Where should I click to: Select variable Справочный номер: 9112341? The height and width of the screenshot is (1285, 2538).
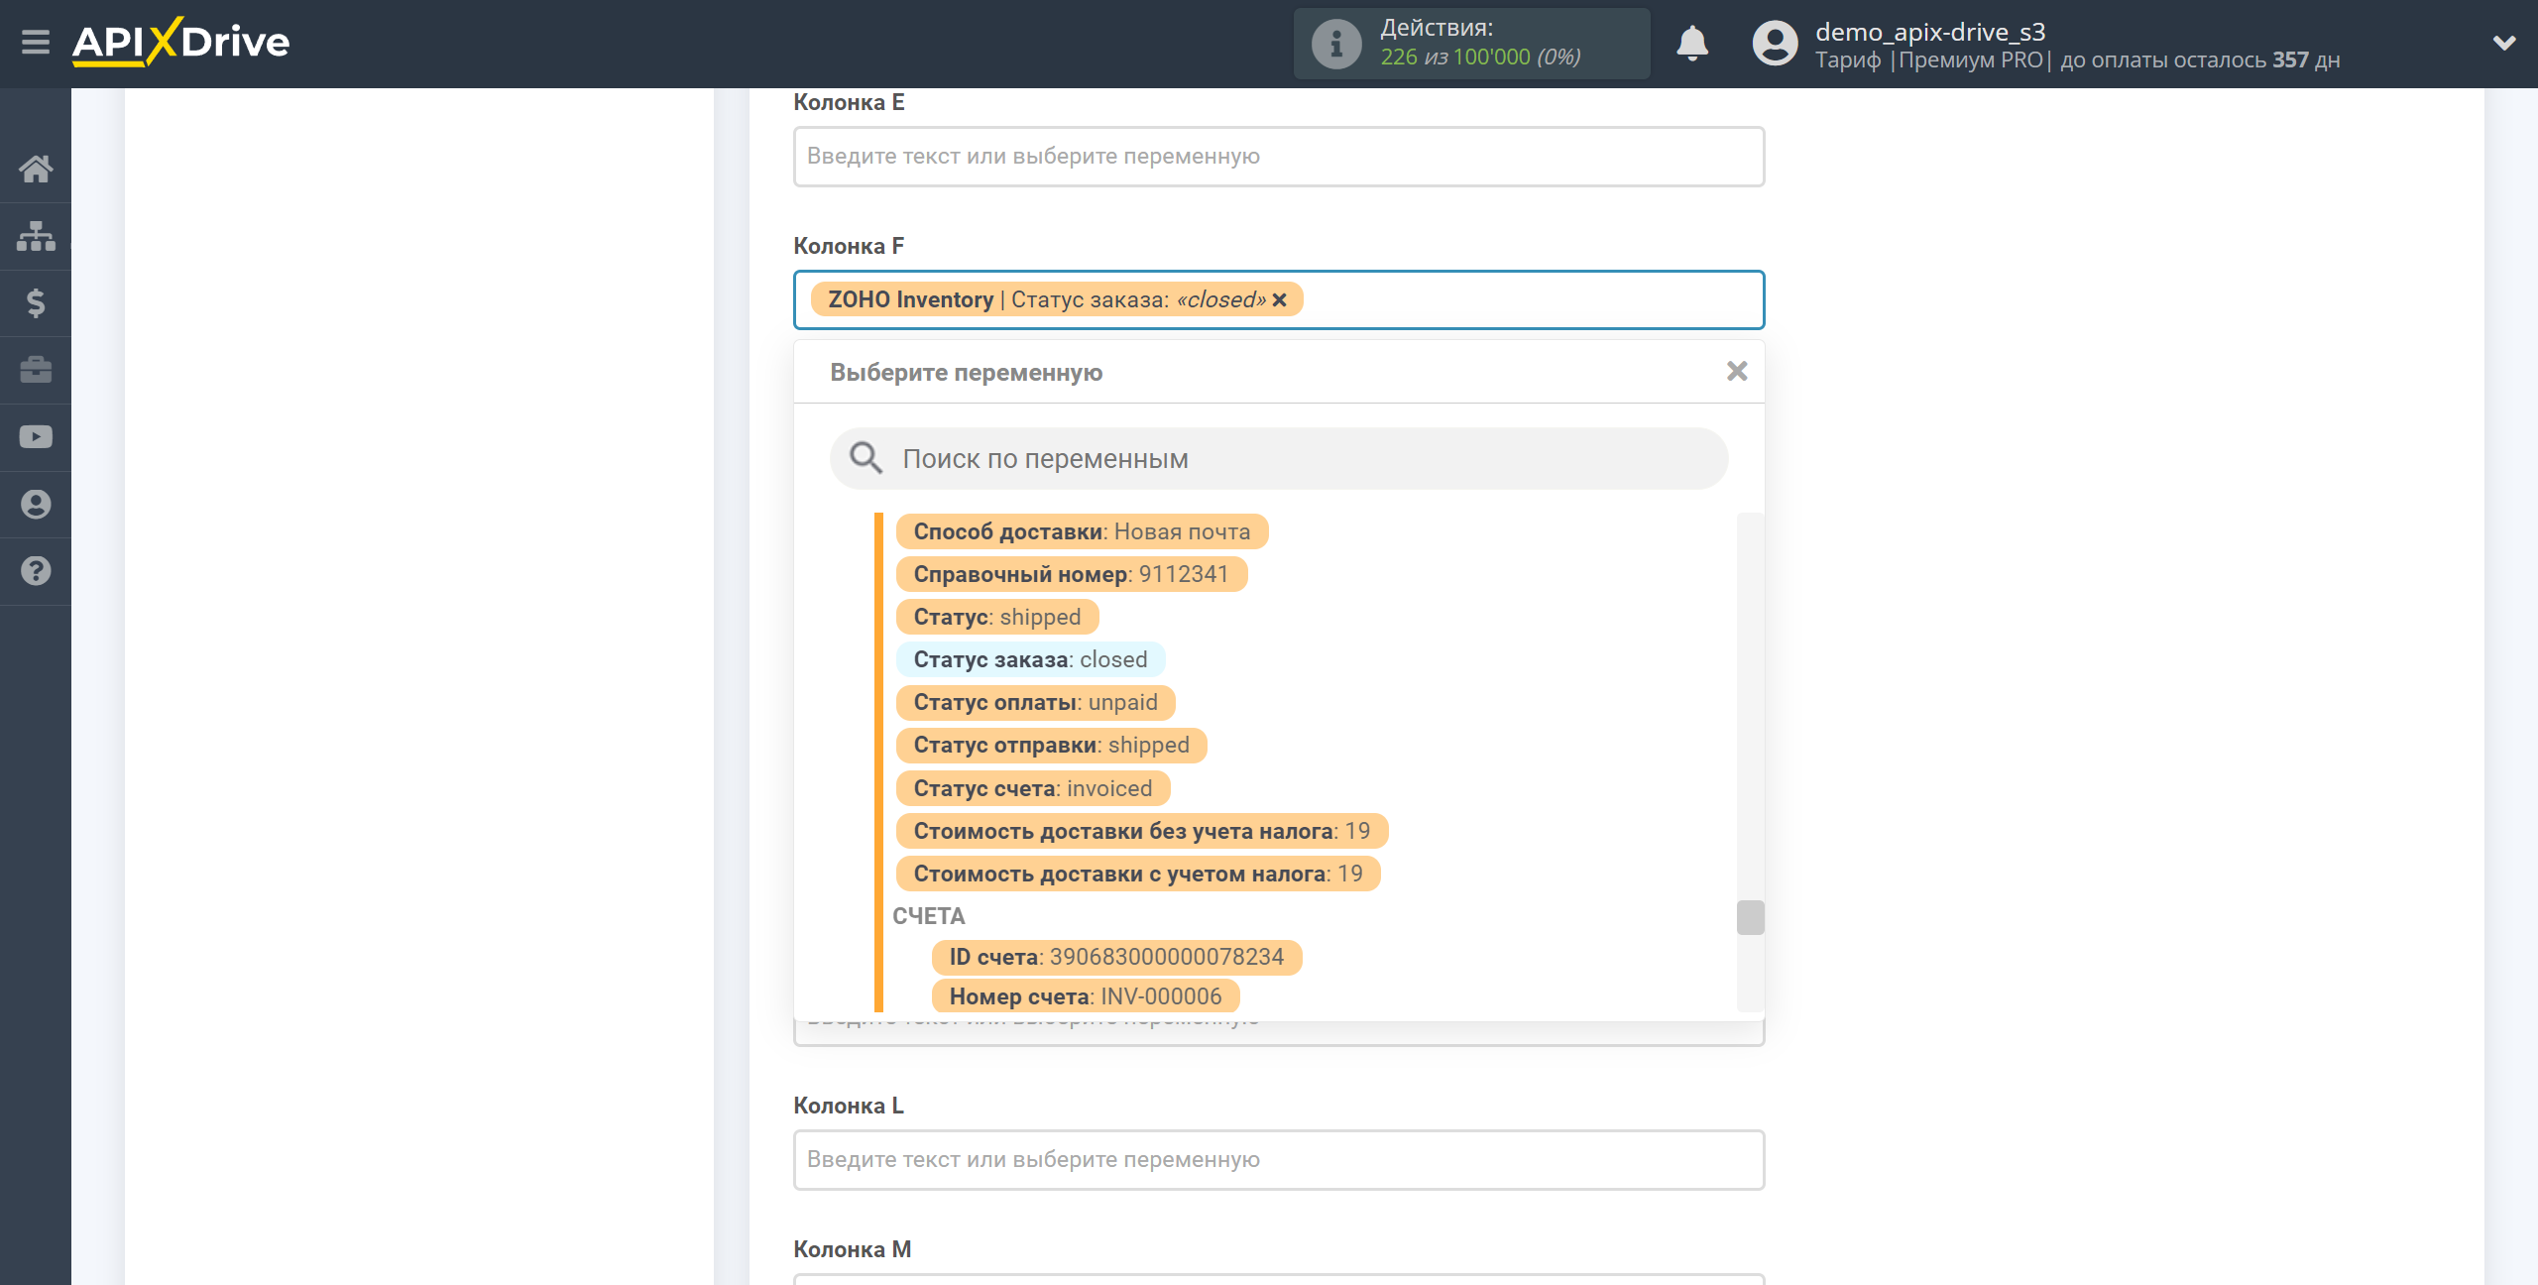click(x=1071, y=574)
